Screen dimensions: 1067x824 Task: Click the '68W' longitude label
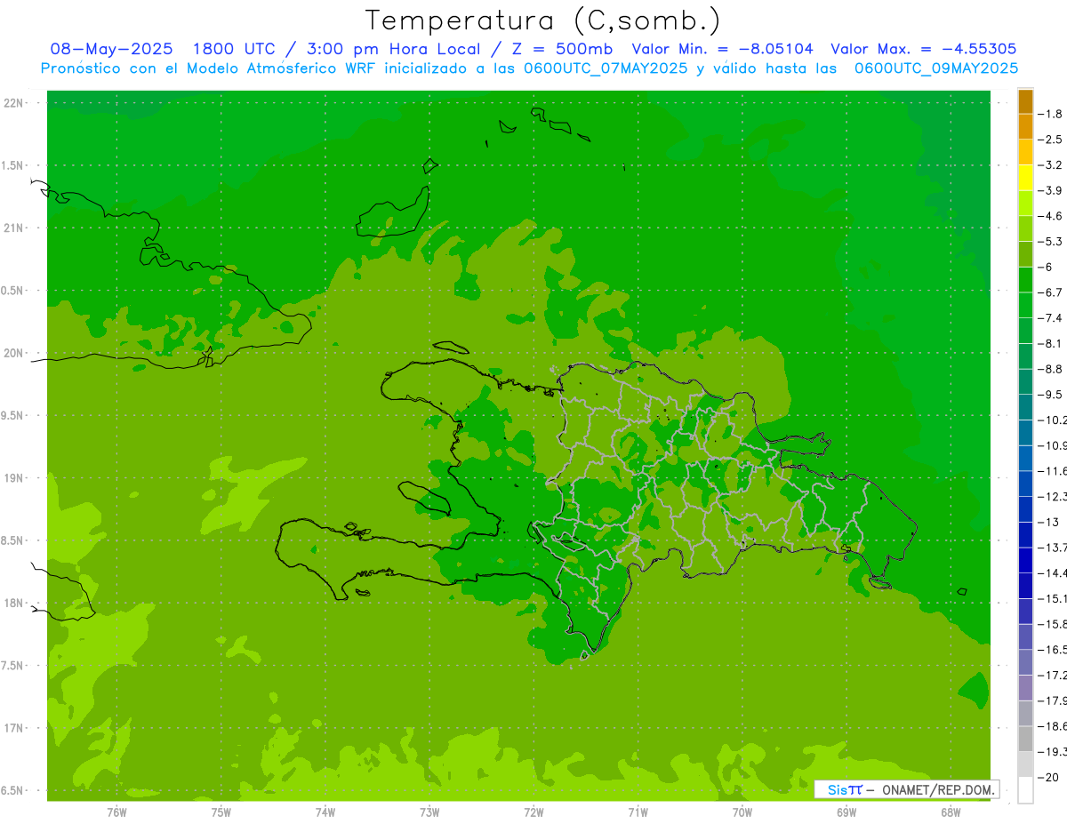tap(951, 812)
